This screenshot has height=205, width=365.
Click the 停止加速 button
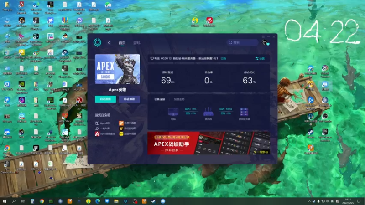pos(130,99)
